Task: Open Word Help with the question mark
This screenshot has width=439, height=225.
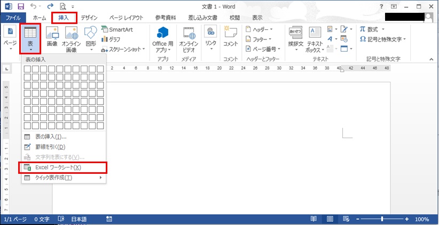Action: click(381, 6)
